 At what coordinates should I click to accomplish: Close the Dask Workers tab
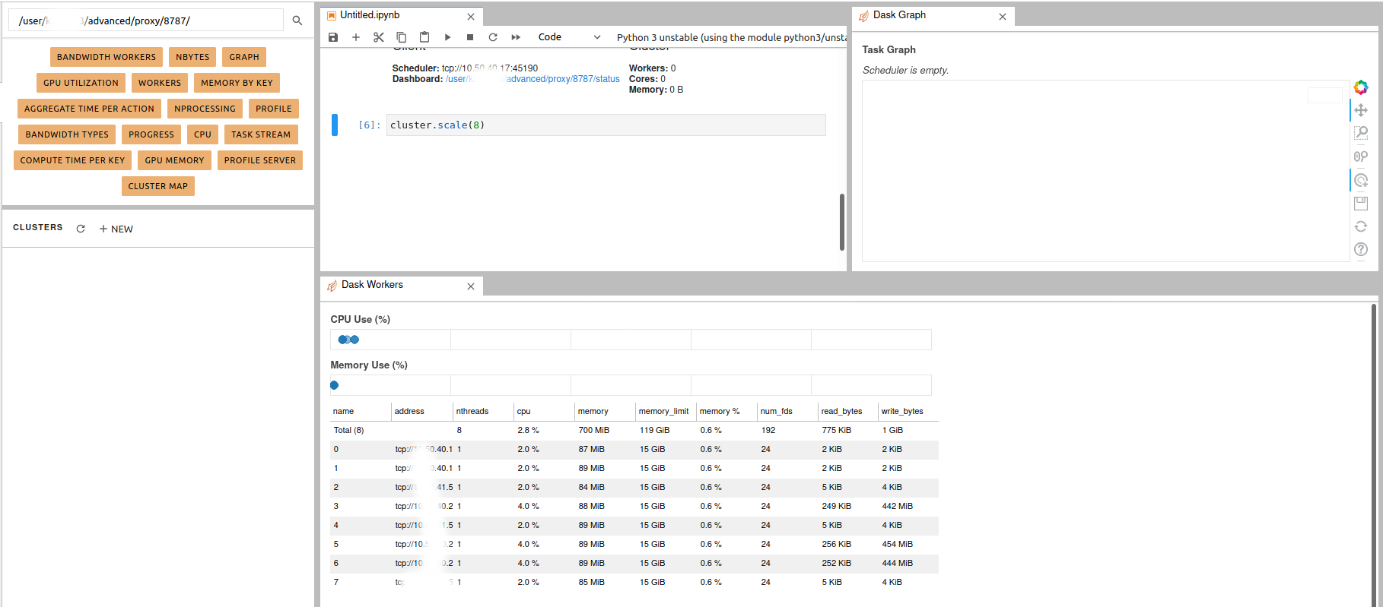point(471,286)
